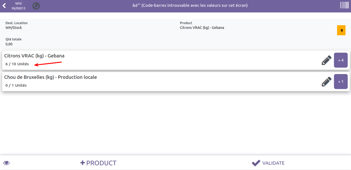Validate the receipt with VALIDATE button

268,163
